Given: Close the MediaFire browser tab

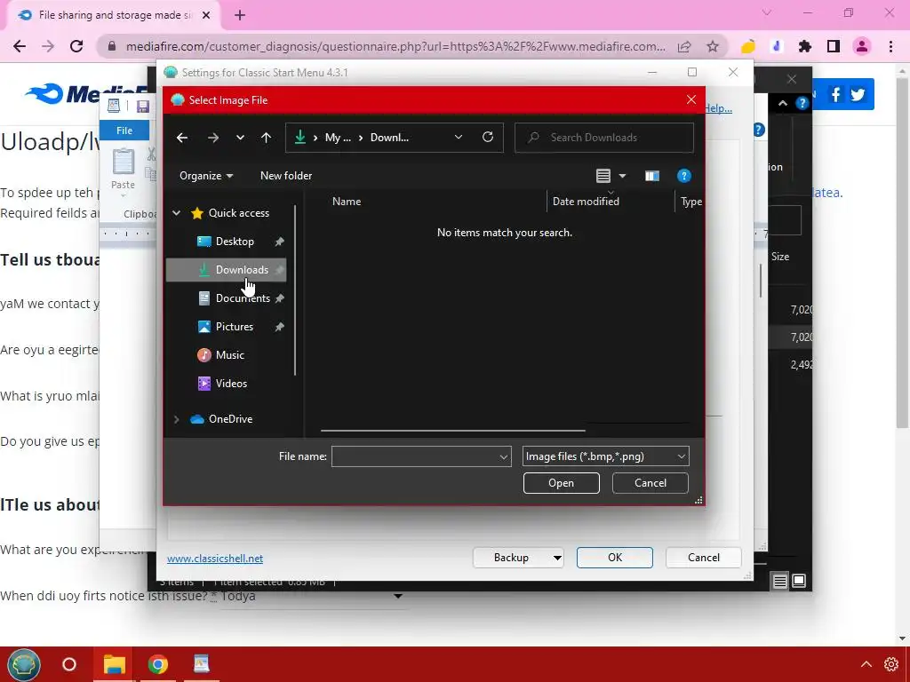Looking at the screenshot, I should 206,15.
